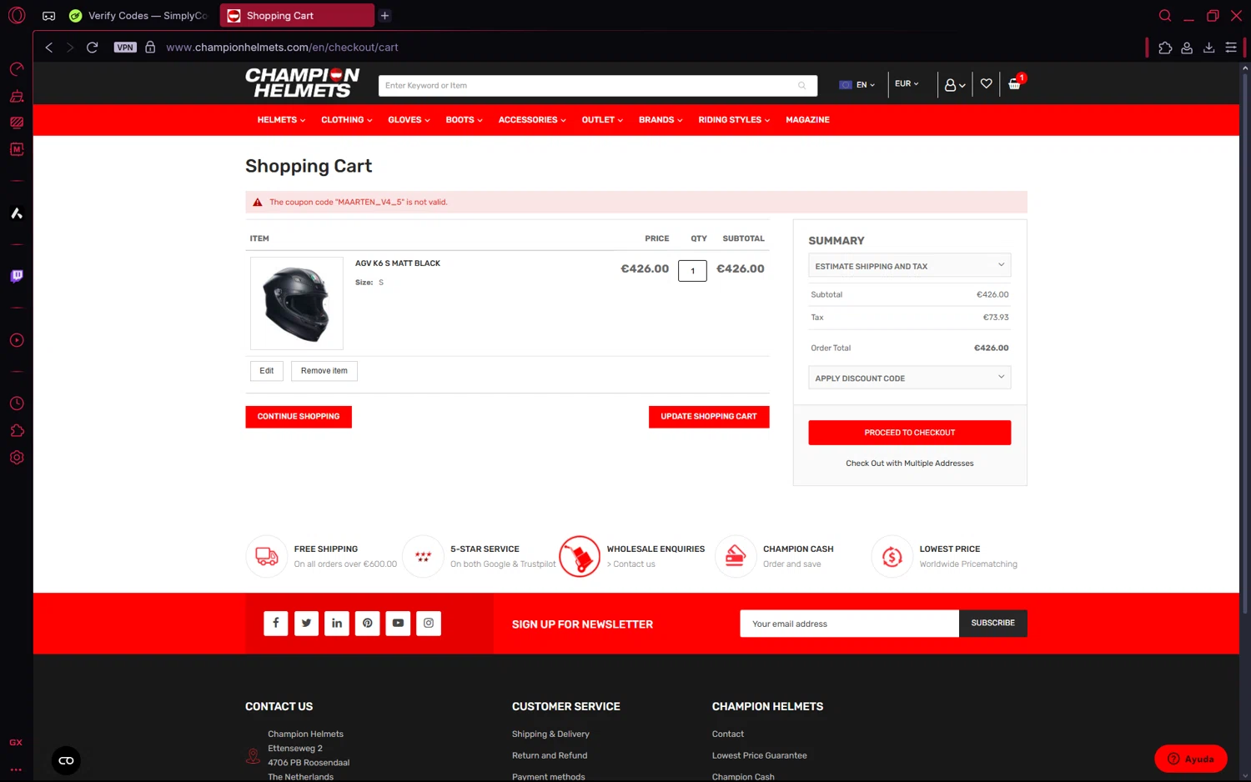The image size is (1251, 782).
Task: Open the Return and Refund footer link
Action: coord(550,756)
